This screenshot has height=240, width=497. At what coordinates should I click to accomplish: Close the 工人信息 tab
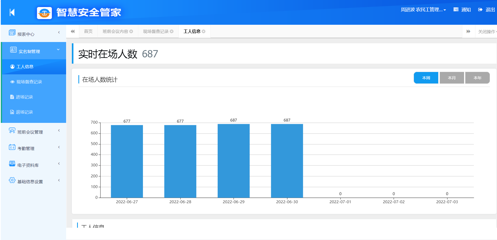click(204, 32)
